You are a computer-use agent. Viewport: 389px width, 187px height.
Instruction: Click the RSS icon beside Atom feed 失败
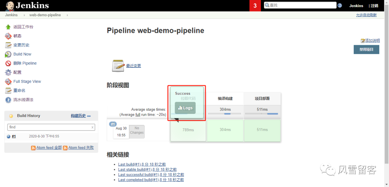coord(65,148)
